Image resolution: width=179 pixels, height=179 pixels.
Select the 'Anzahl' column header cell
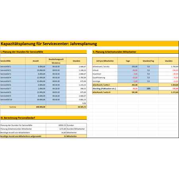(36, 61)
